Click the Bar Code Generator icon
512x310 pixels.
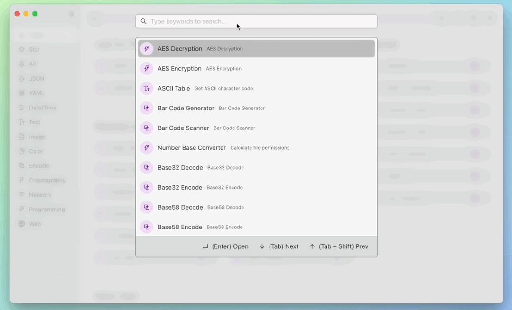(x=147, y=108)
